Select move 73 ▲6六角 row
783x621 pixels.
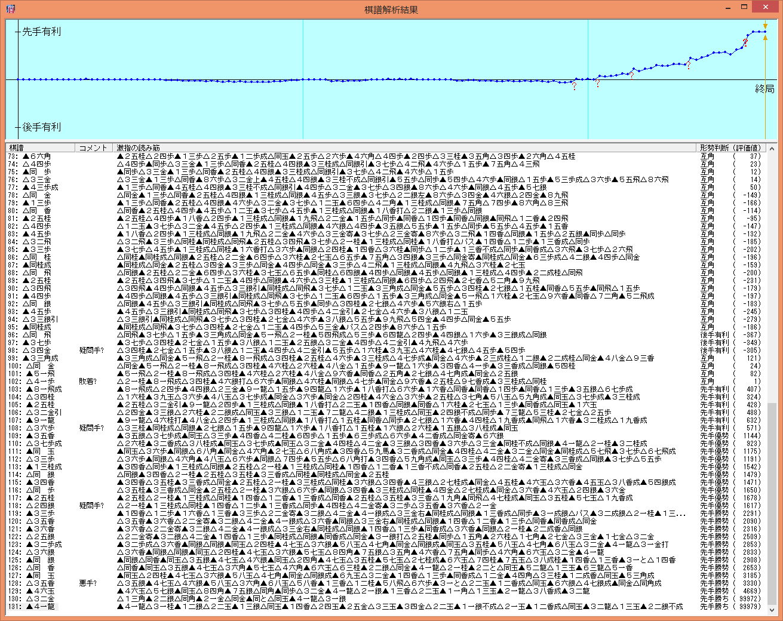pos(37,156)
